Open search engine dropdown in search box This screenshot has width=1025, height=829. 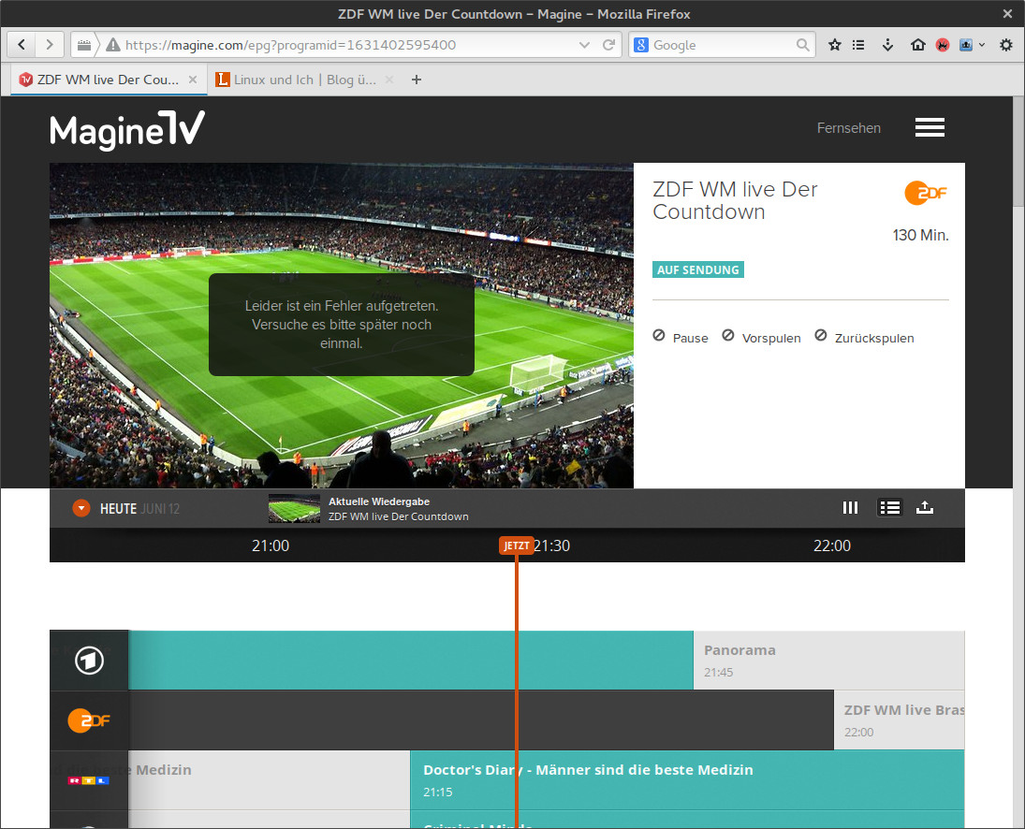(x=641, y=45)
